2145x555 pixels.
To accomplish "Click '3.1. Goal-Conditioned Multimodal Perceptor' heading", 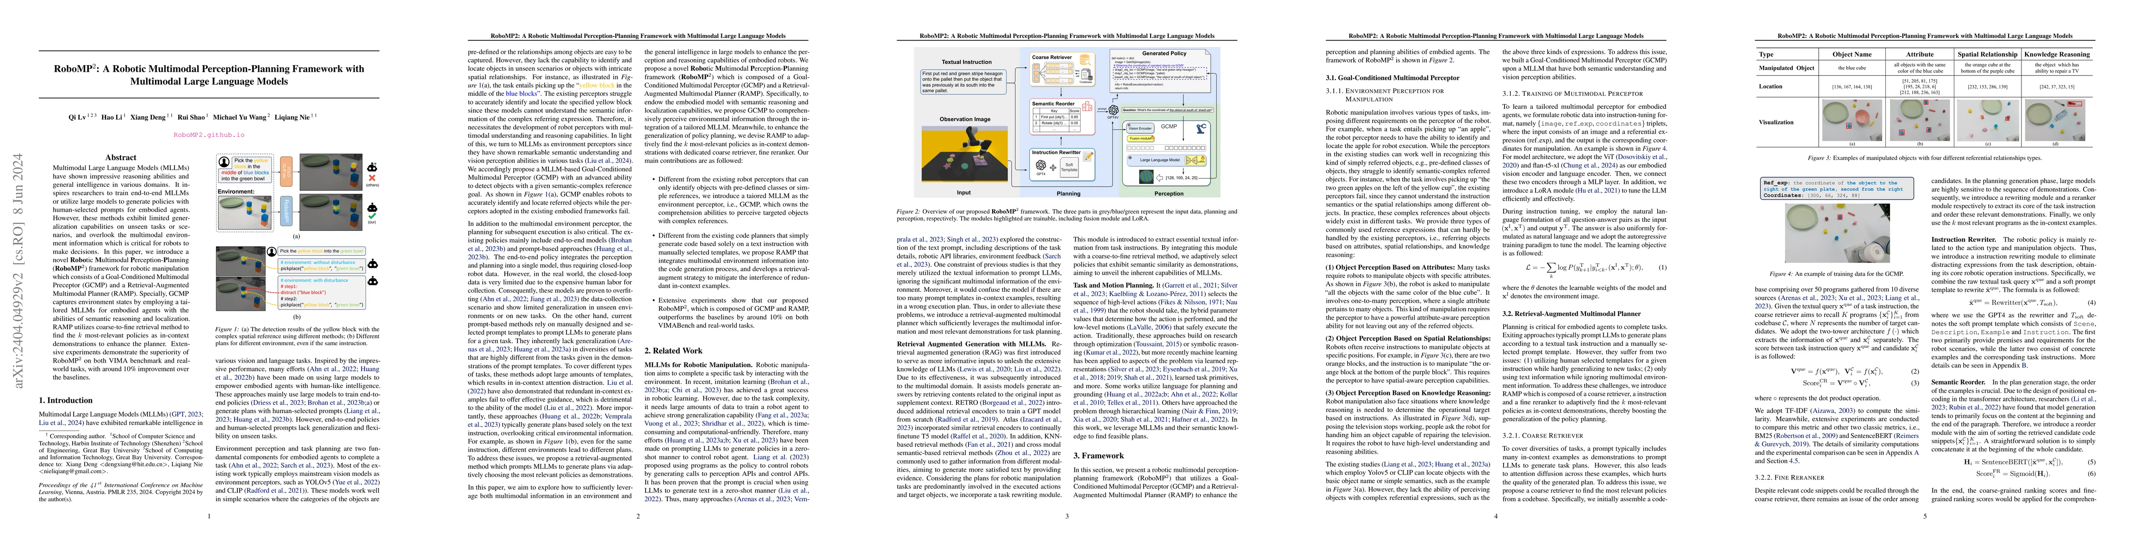I will (x=1392, y=78).
